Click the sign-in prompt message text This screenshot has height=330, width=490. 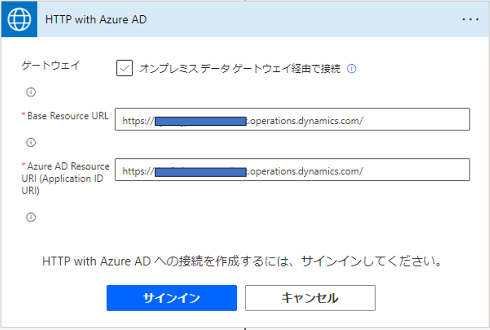242,261
